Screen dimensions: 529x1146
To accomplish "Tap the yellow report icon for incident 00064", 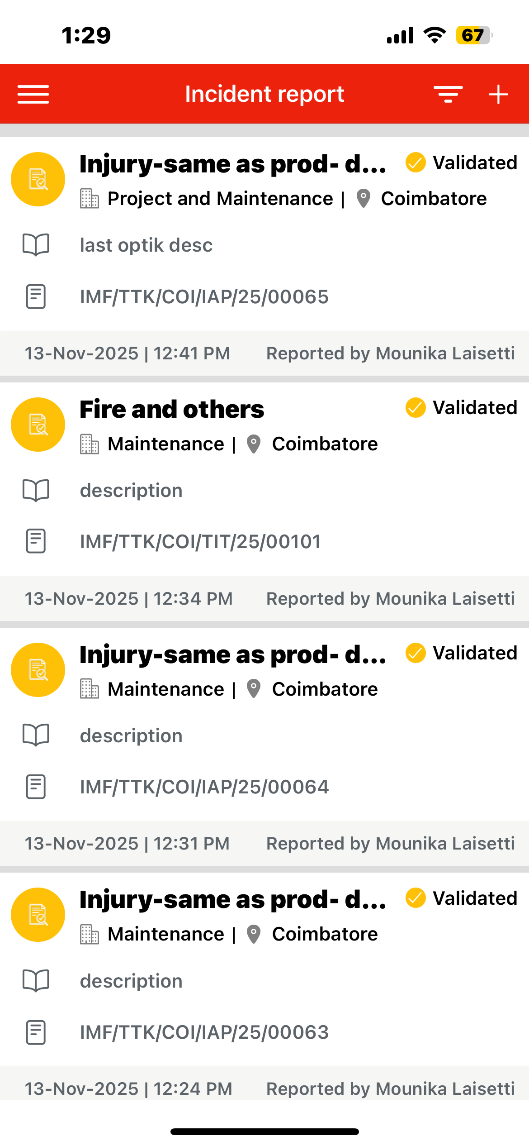I will pos(38,670).
